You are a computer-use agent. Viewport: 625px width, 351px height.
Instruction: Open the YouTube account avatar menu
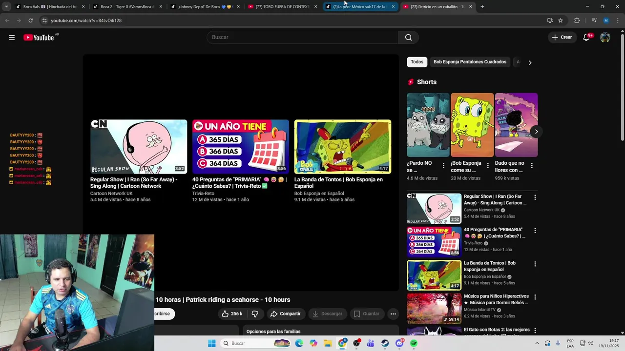(x=605, y=38)
